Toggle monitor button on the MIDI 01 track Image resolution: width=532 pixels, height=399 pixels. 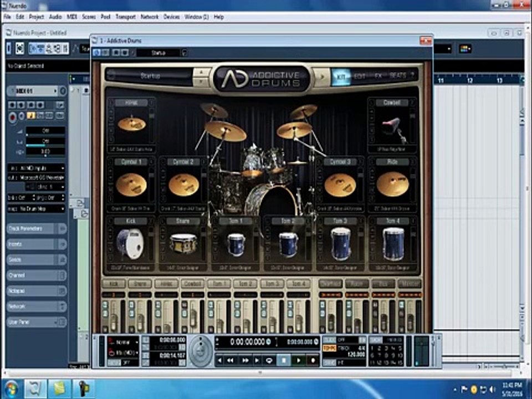click(x=22, y=116)
